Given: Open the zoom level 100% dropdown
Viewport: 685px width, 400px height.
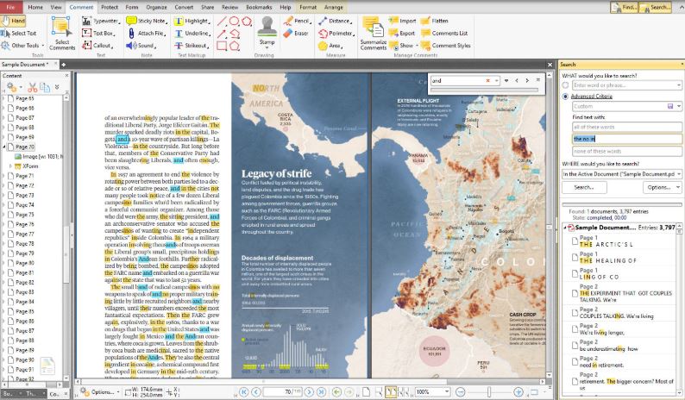Looking at the screenshot, I should click(447, 392).
